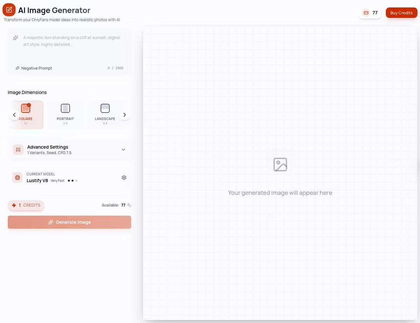The image size is (420, 323).
Task: Click 'Your generated image will appear here' text
Action: [x=280, y=193]
